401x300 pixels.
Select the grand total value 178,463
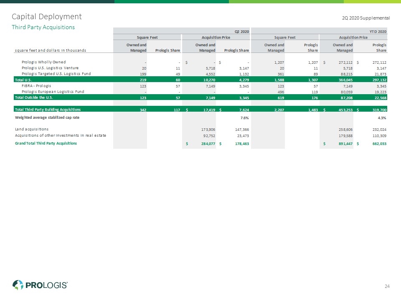click(242, 144)
